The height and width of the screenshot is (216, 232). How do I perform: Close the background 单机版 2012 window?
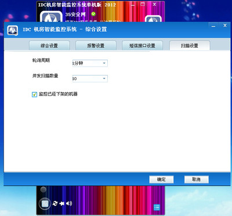pyautogui.click(x=154, y=4)
